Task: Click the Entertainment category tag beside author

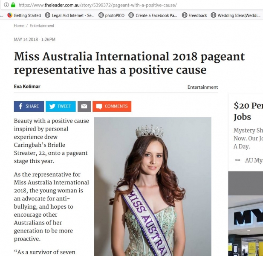Action: tap(202, 87)
